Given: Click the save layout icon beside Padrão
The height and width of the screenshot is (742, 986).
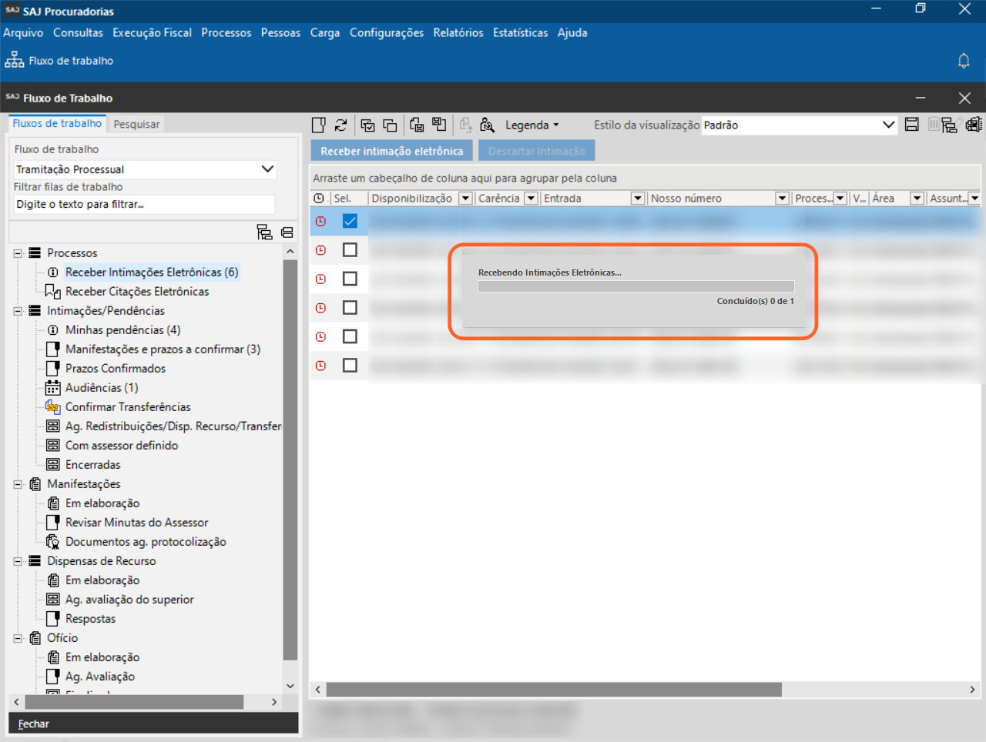Looking at the screenshot, I should pos(911,125).
